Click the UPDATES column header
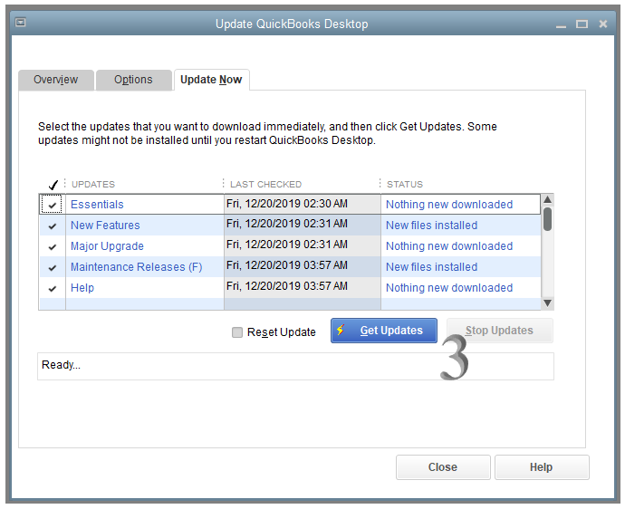Viewport: 625px width, 509px height. 93,184
